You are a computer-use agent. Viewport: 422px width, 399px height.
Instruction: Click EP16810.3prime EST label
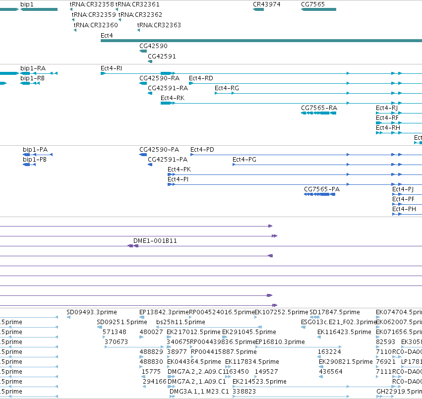tap(280, 342)
